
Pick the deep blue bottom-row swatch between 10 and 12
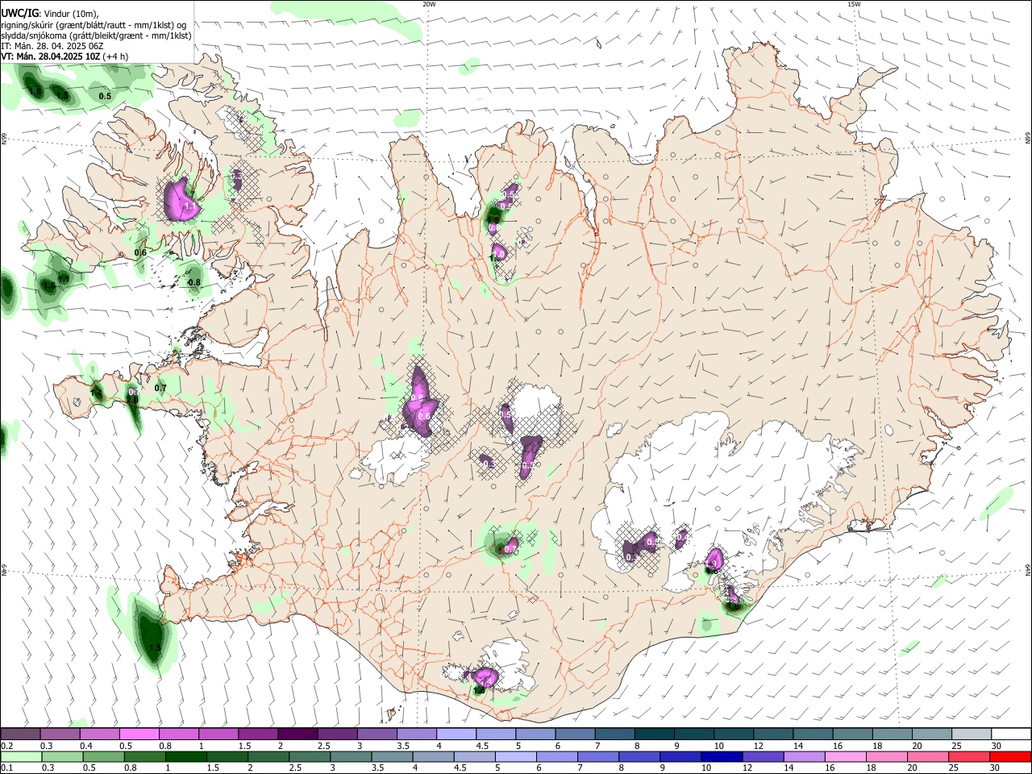coord(722,756)
